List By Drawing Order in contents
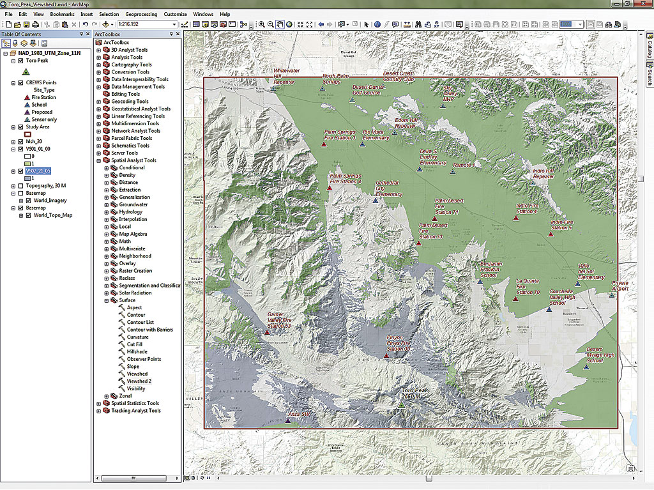The height and width of the screenshot is (490, 654). coord(6,43)
